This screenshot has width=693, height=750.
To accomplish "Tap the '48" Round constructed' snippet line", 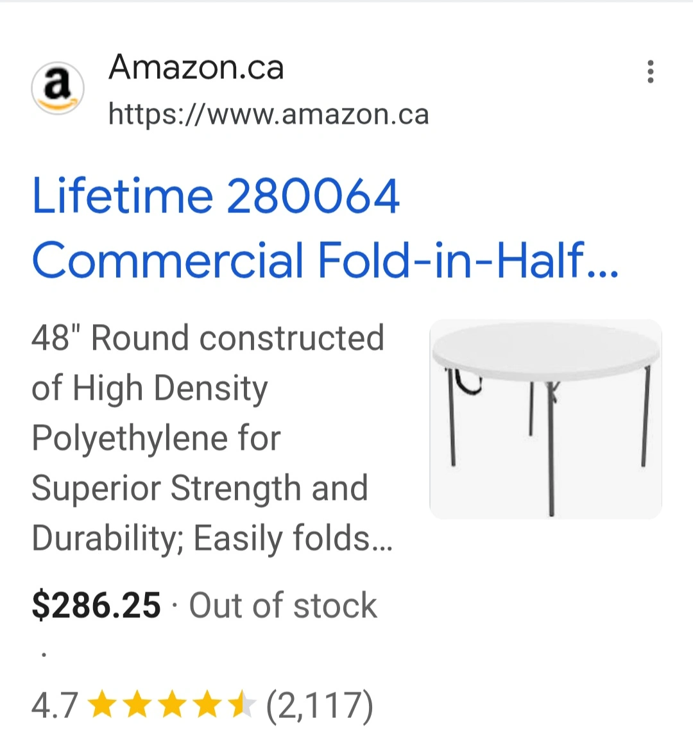I will (208, 338).
